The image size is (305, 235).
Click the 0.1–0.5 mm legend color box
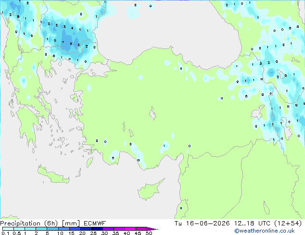(x=8, y=229)
